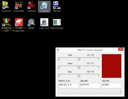The image size is (128, 99).
Task: Click the red colour preview swatch
Action: 112,66
